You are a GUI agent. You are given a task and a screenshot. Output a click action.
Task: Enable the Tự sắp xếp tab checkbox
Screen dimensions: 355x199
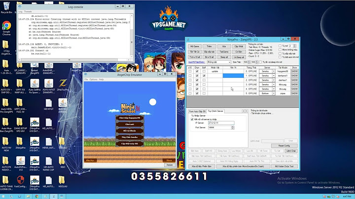click(x=280, y=53)
